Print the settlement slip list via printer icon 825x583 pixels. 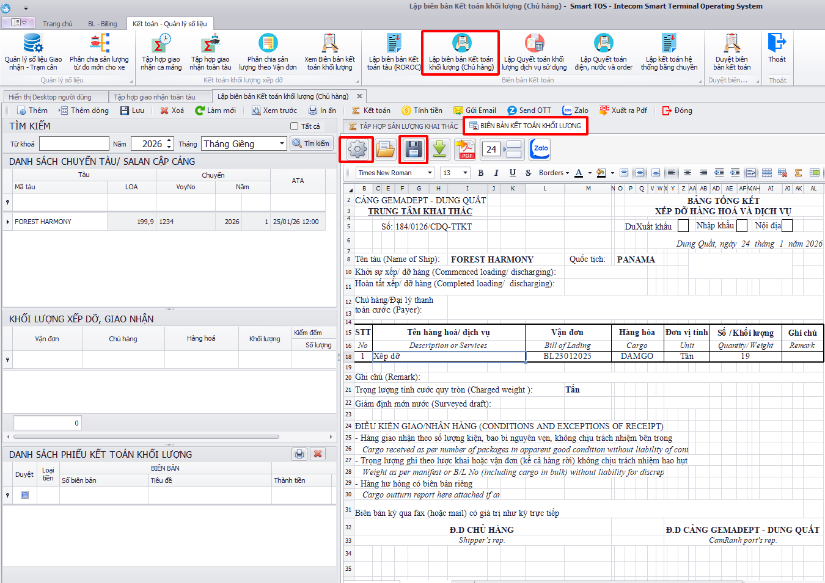tap(299, 454)
